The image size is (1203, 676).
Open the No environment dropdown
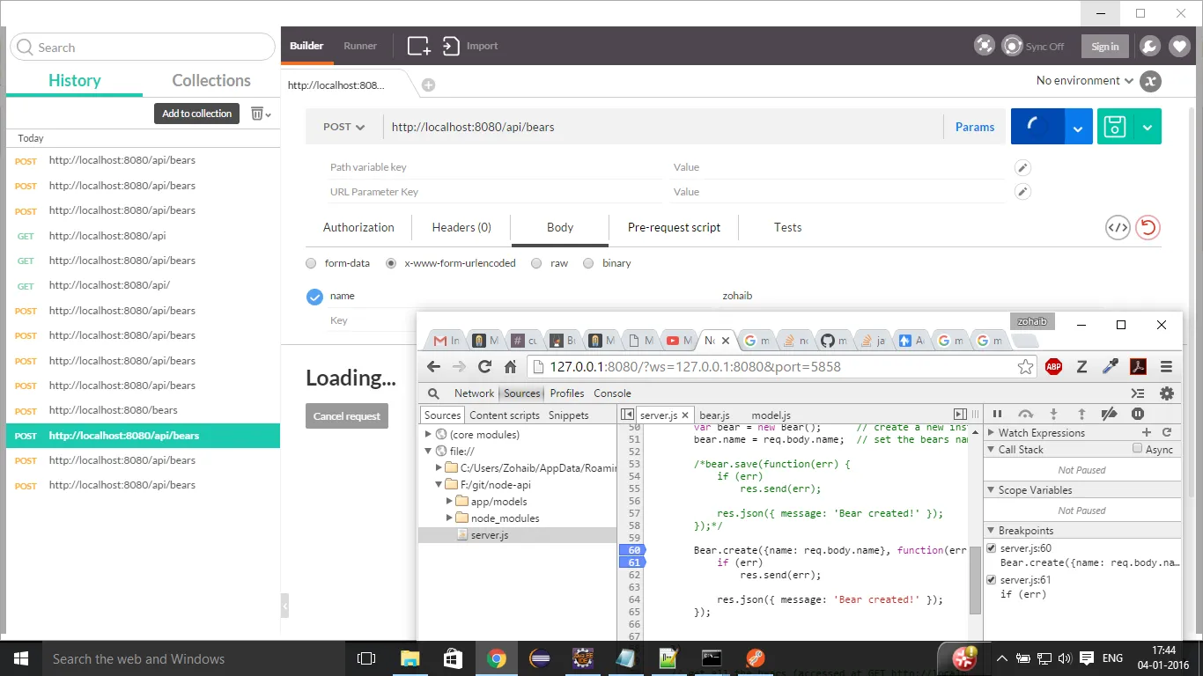[x=1084, y=81]
